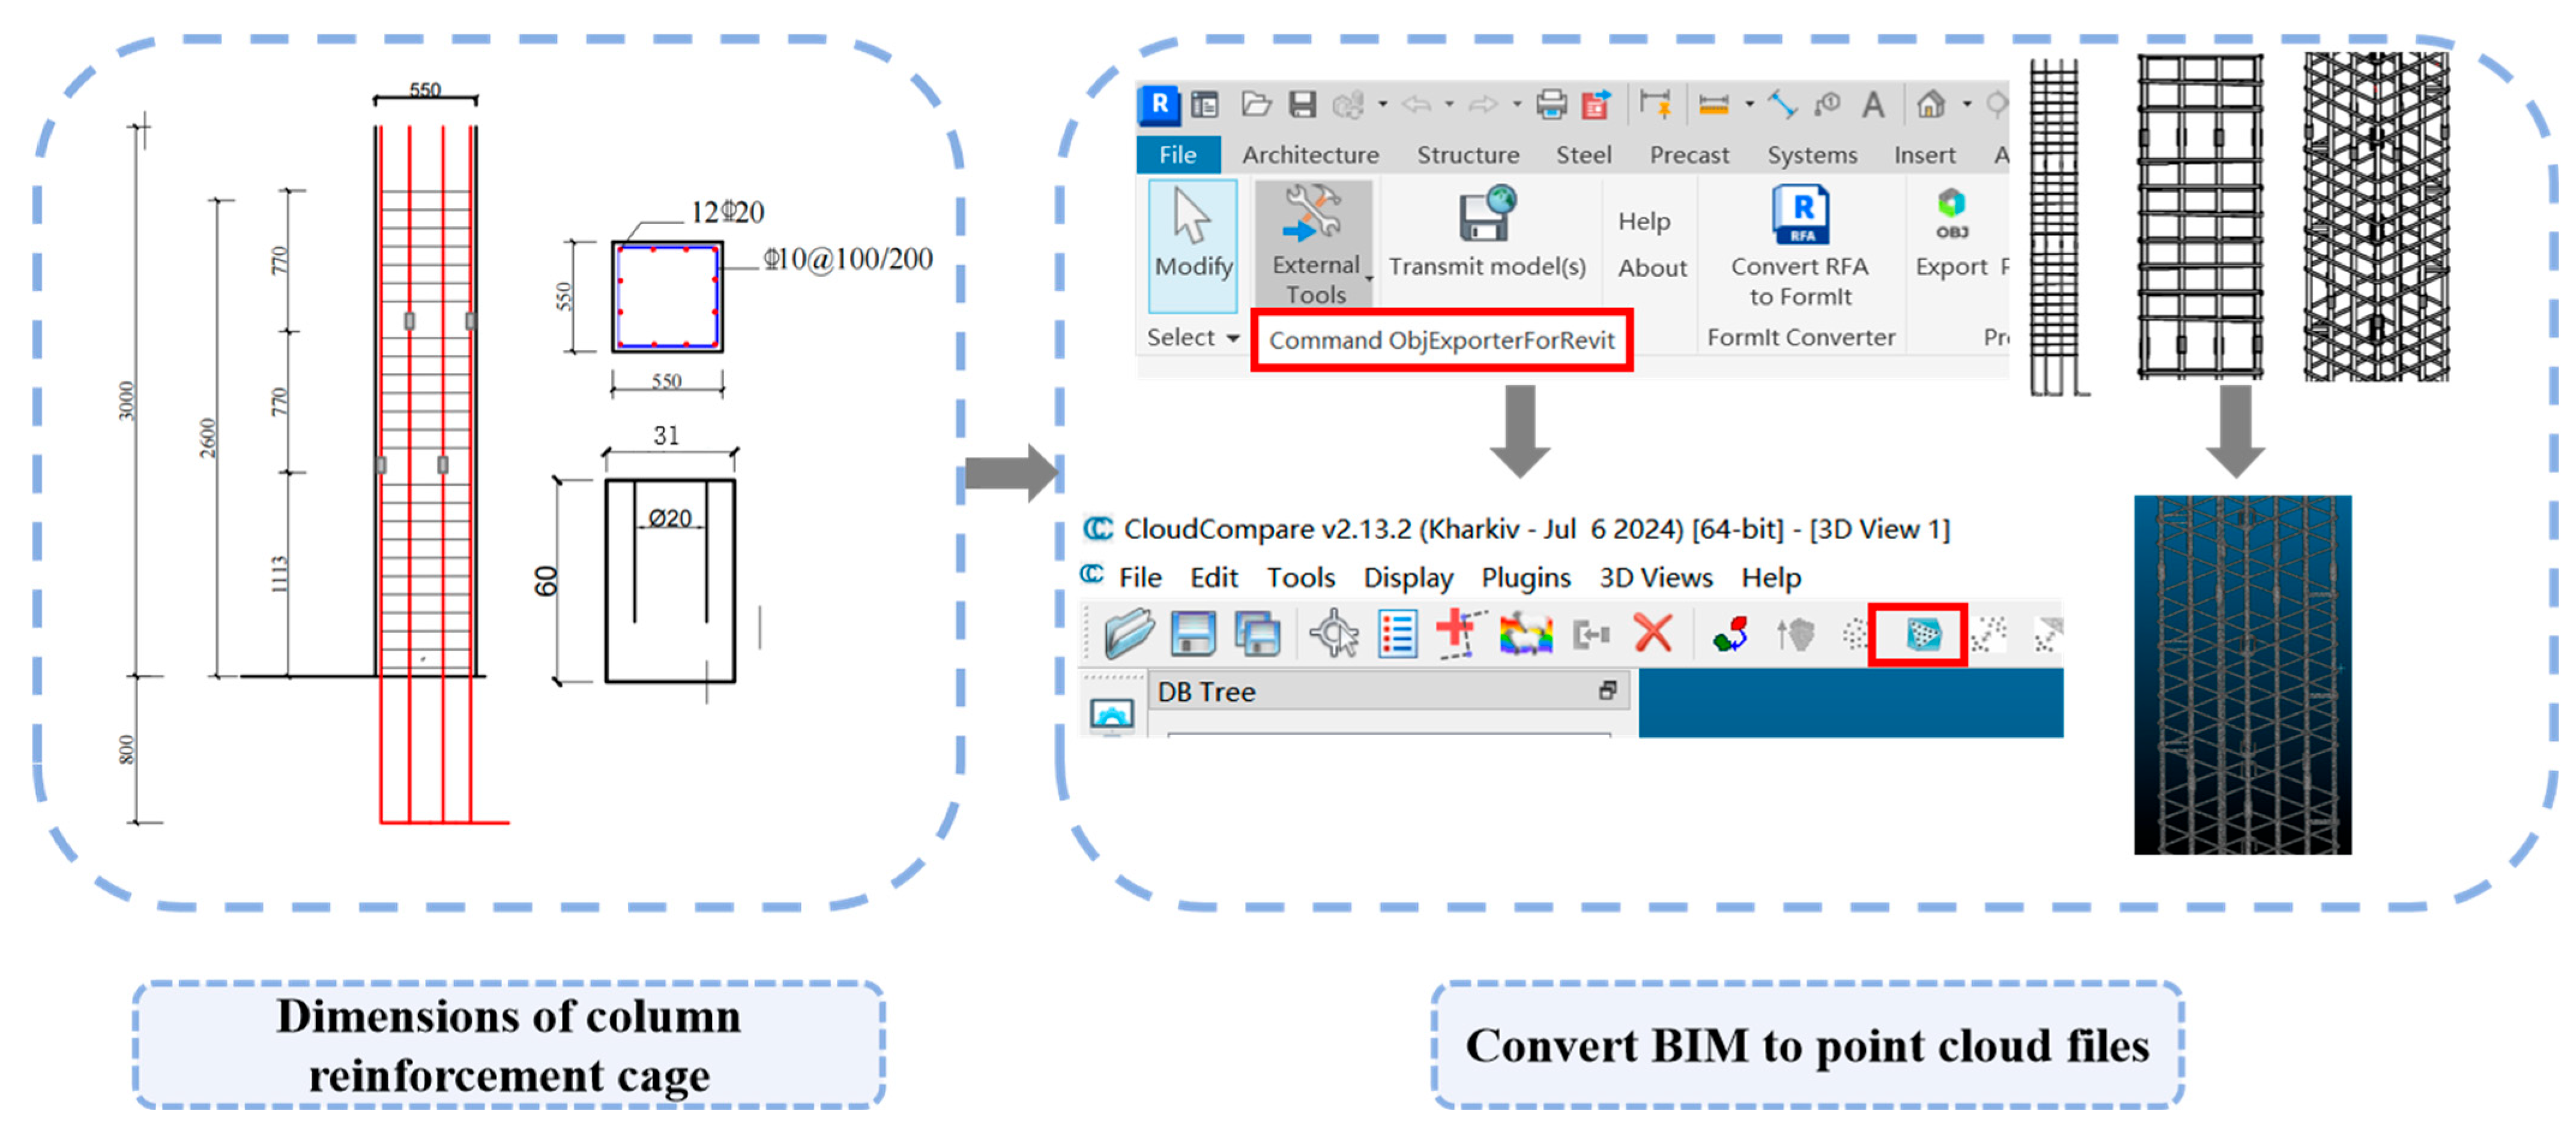Click the Transmit model(s) floppy-globe icon
The image size is (2576, 1142).
click(x=1486, y=213)
